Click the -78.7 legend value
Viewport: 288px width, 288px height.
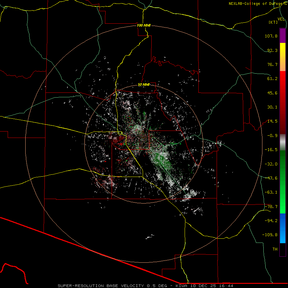pyautogui.click(x=271, y=207)
